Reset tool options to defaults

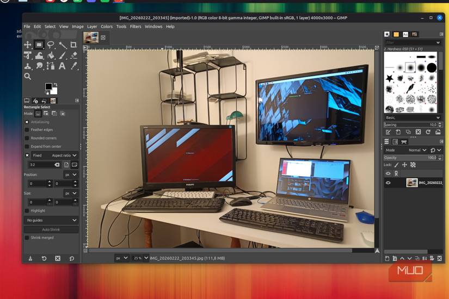[x=72, y=258]
